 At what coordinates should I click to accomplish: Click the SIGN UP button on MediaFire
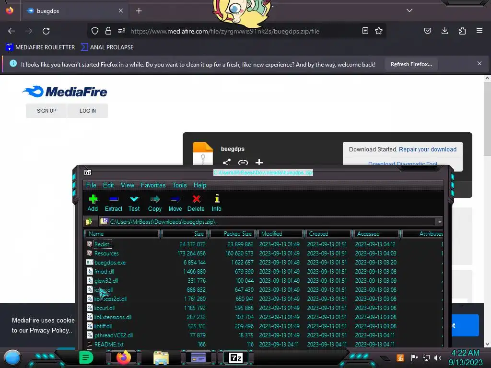coord(47,111)
